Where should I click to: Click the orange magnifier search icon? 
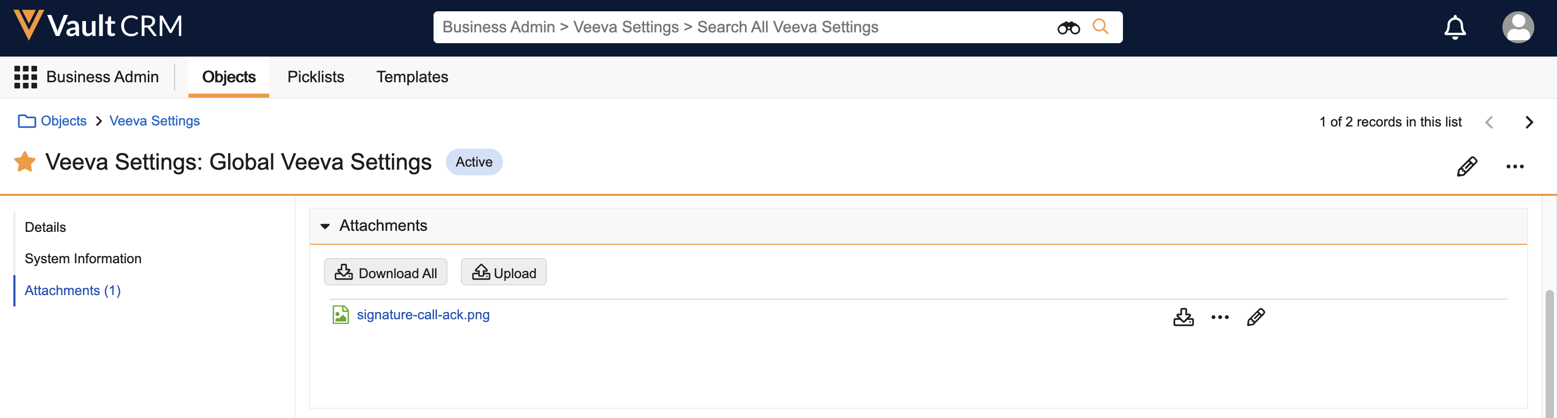tap(1100, 27)
